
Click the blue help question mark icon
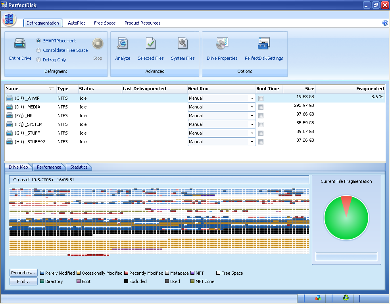pos(385,23)
